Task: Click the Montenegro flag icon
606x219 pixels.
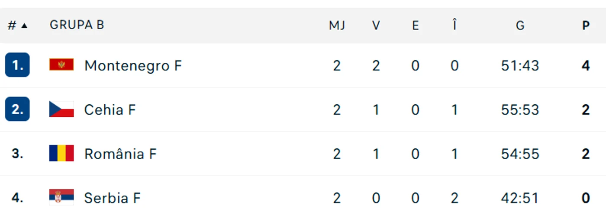Action: [x=61, y=65]
